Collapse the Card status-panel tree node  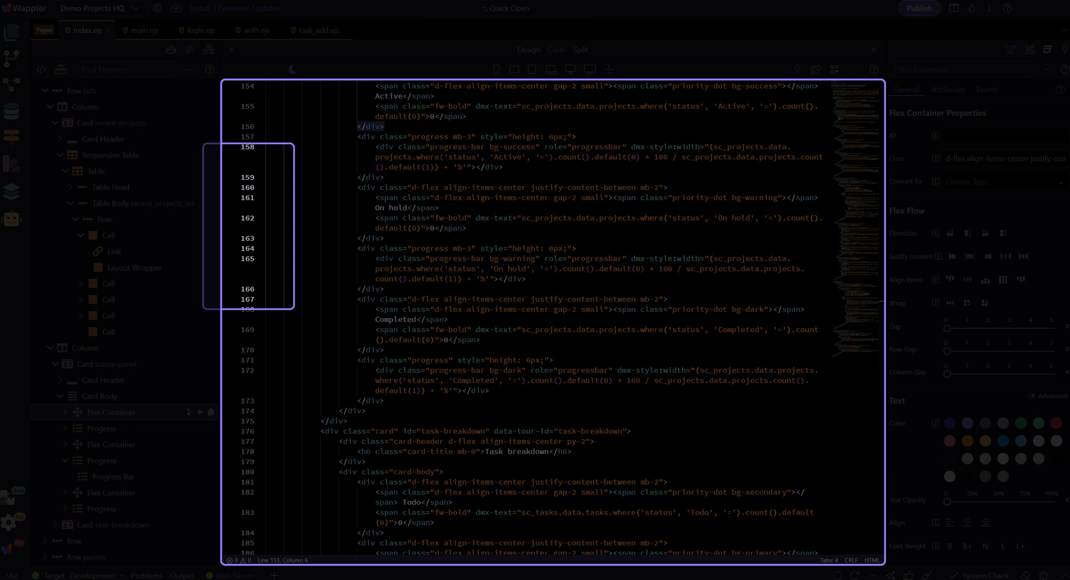pyautogui.click(x=55, y=364)
